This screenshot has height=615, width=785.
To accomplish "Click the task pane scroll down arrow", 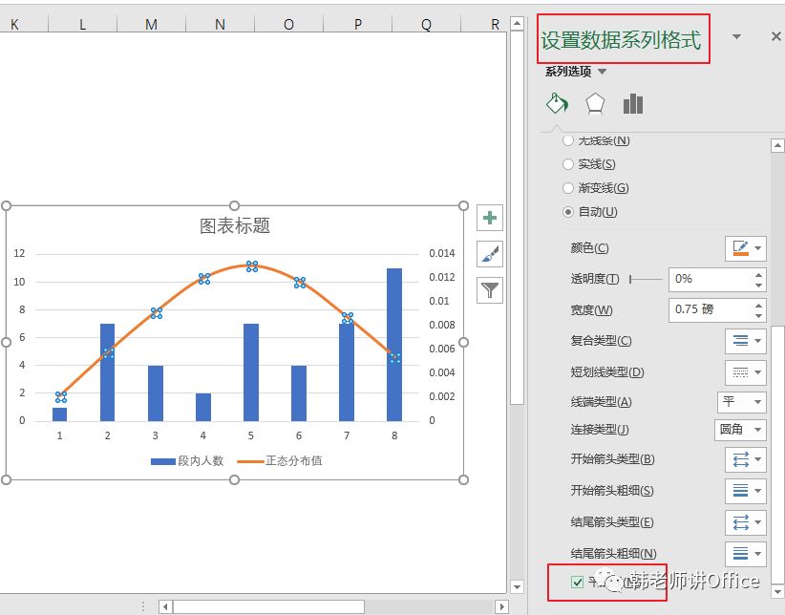I will 777,592.
